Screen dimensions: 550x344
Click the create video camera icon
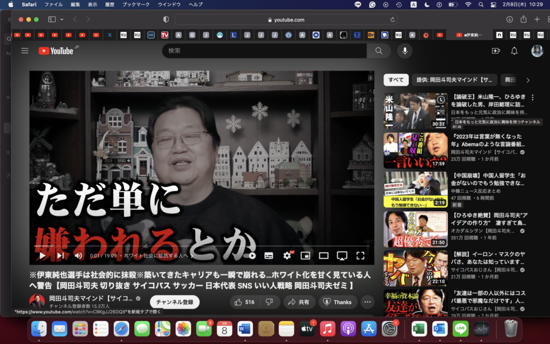click(496, 51)
